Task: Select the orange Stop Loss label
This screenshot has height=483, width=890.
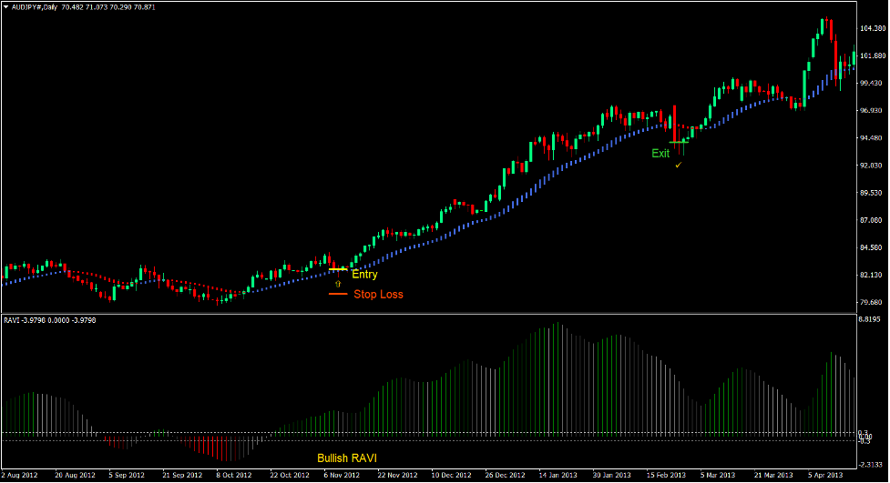Action: point(378,294)
